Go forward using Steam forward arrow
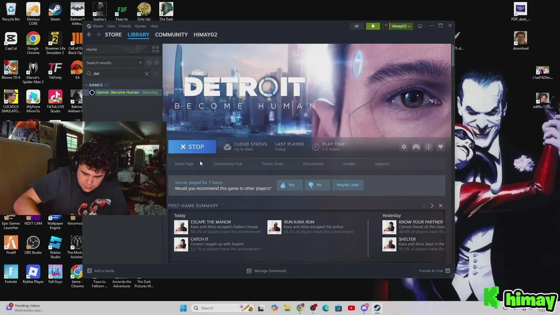The height and width of the screenshot is (315, 560). tap(98, 35)
